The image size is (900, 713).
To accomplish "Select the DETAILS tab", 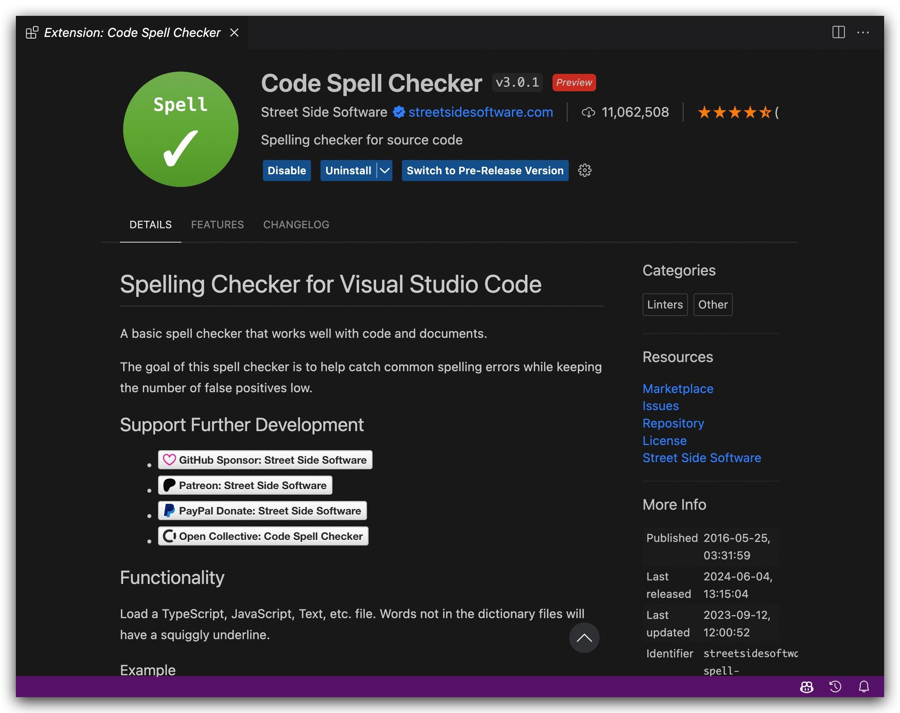I will click(x=150, y=224).
